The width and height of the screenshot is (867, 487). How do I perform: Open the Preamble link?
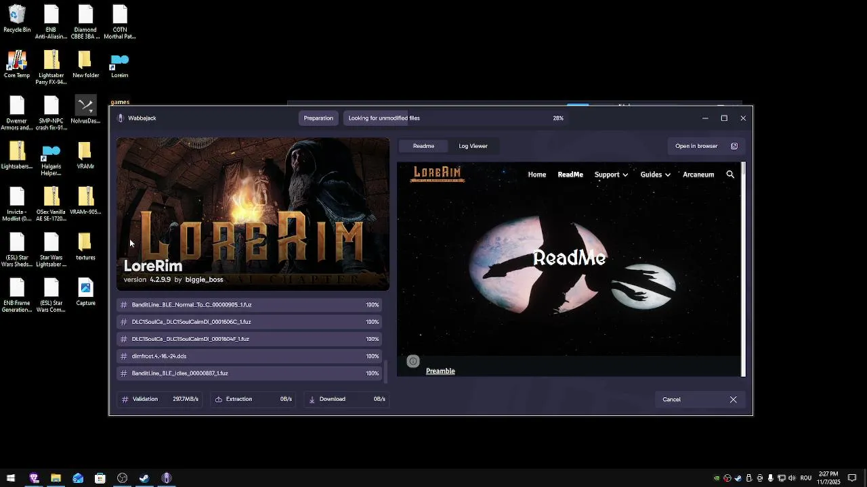pyautogui.click(x=440, y=371)
